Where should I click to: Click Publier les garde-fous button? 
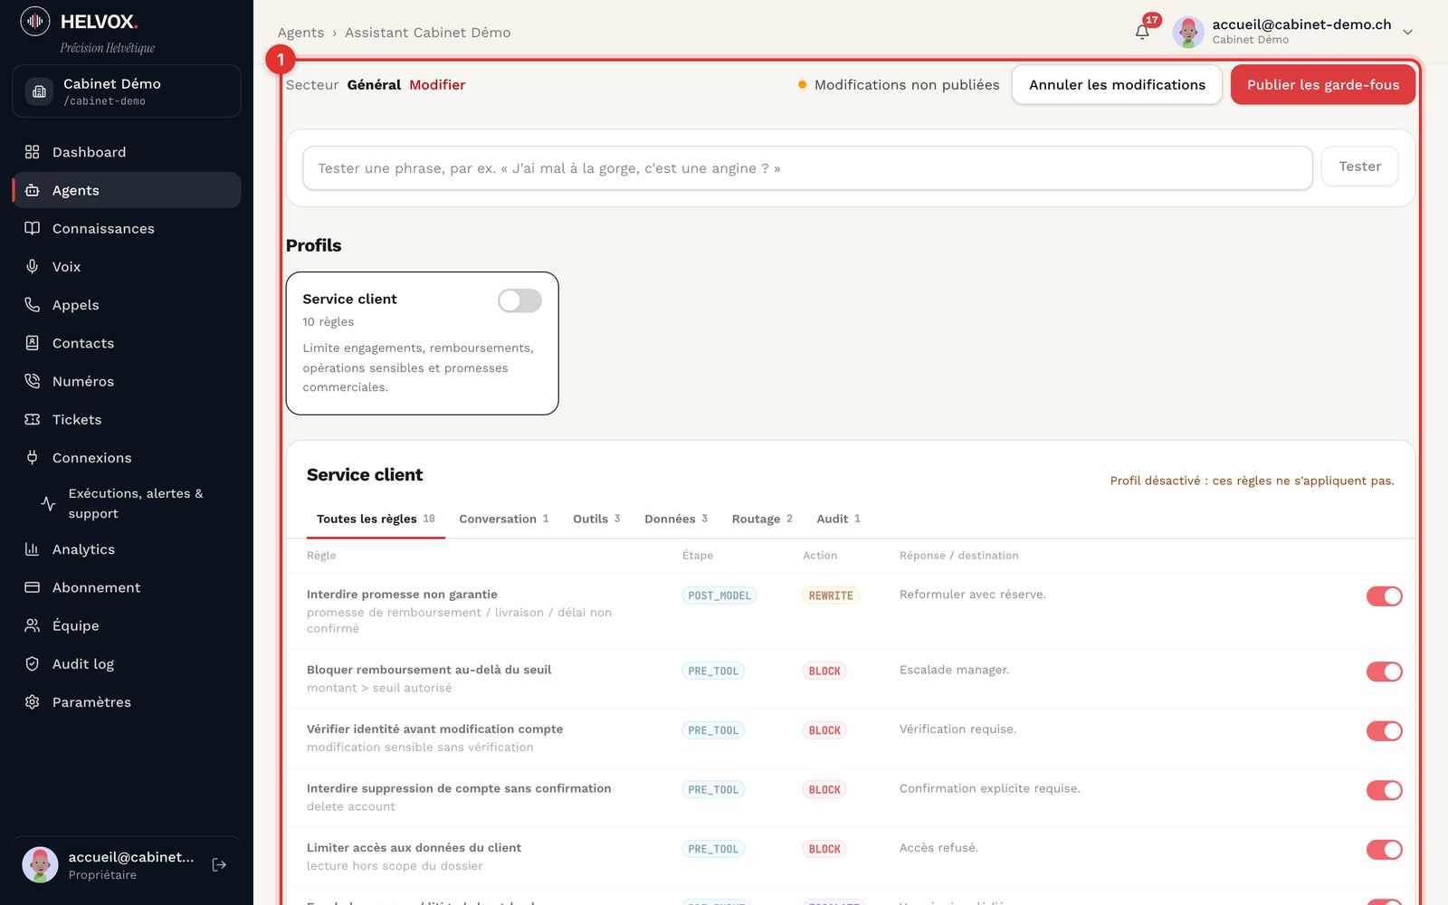click(1323, 84)
